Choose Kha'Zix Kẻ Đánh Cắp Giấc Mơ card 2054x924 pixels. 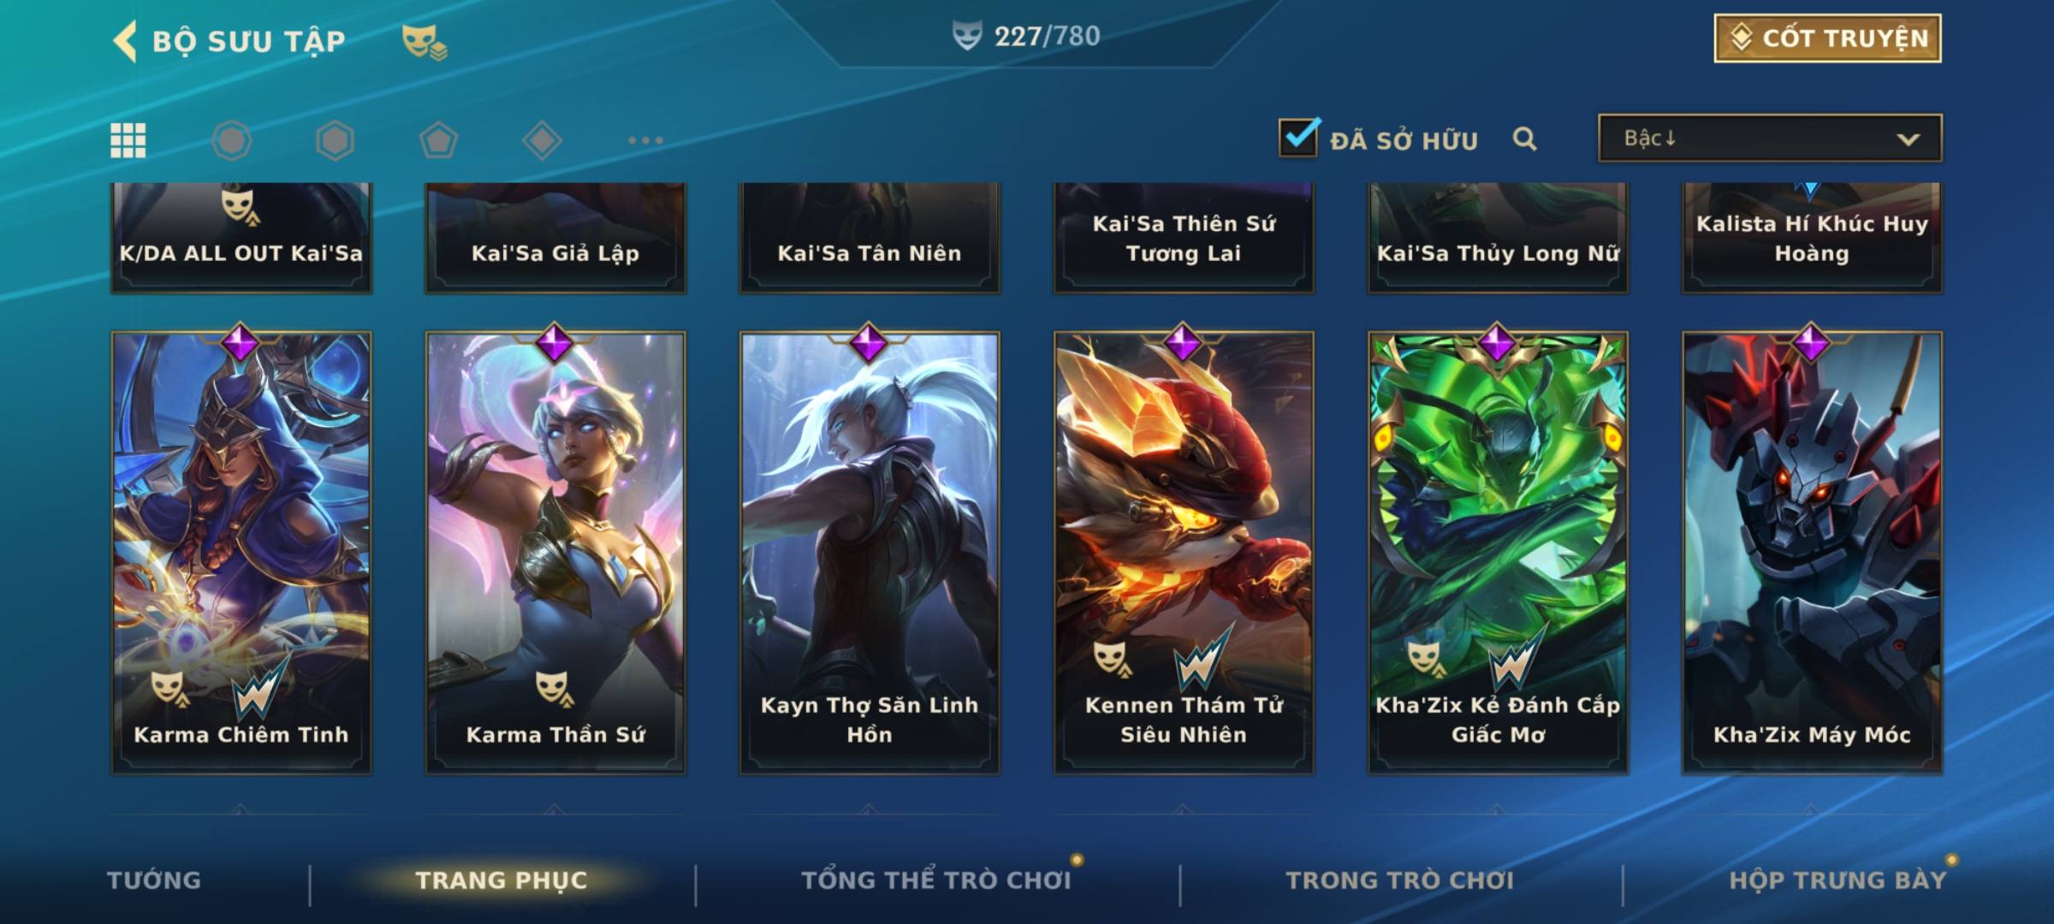[x=1498, y=553]
